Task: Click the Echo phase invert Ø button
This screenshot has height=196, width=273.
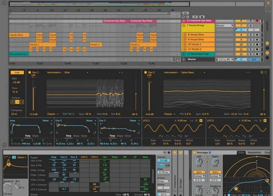Action: (x=207, y=193)
